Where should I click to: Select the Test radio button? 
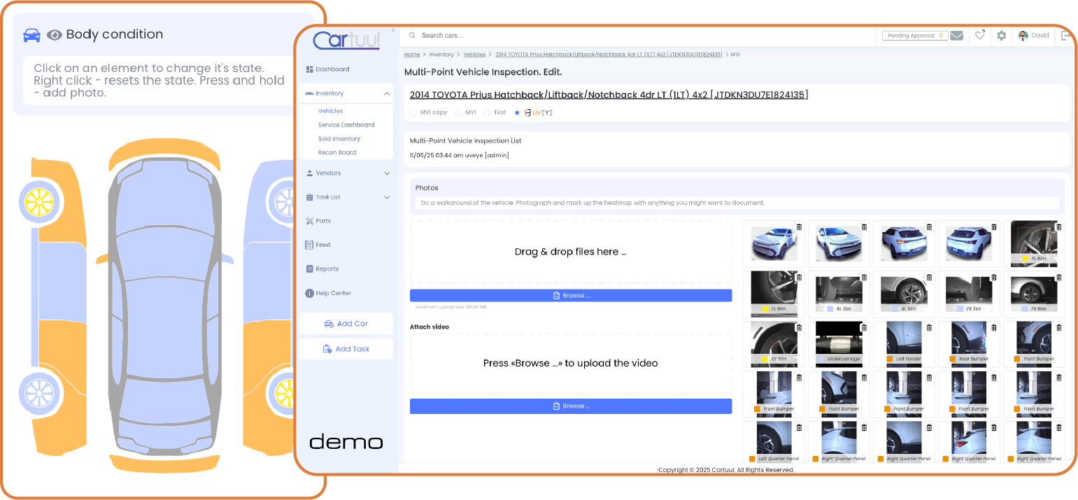coord(487,113)
